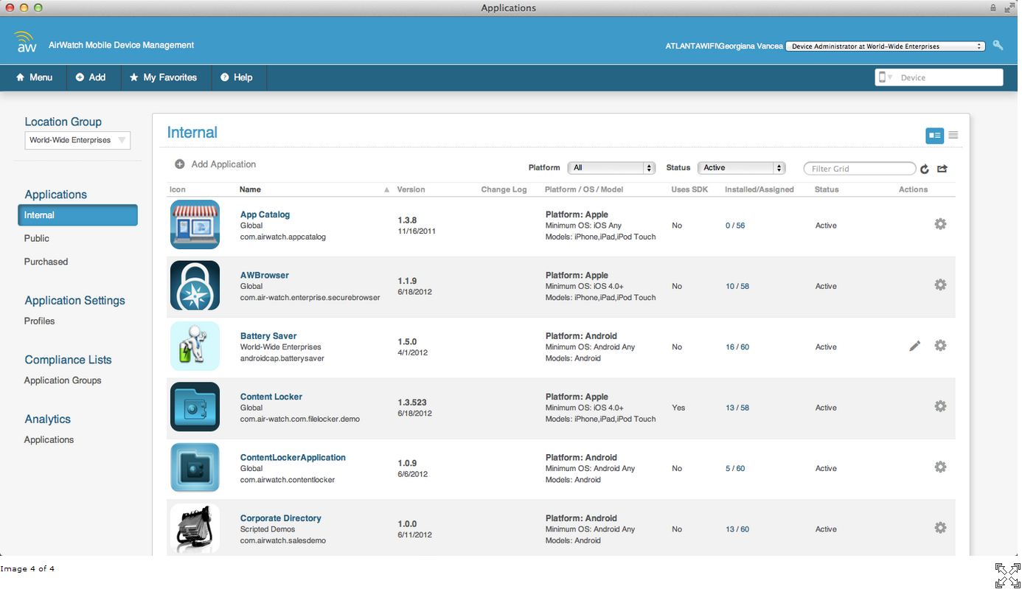1022x589 pixels.
Task: Change Status filter from Active
Action: [x=741, y=167]
